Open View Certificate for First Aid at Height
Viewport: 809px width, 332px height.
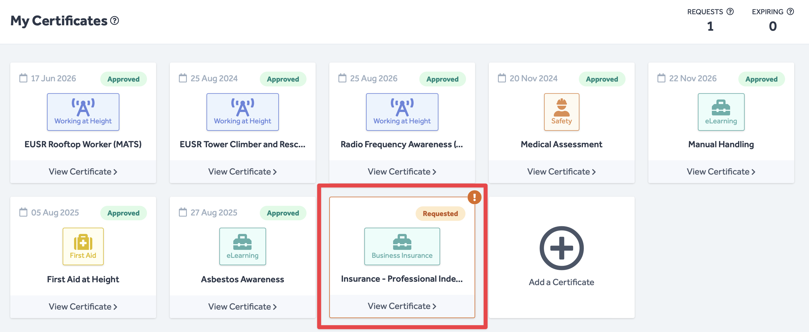point(83,306)
